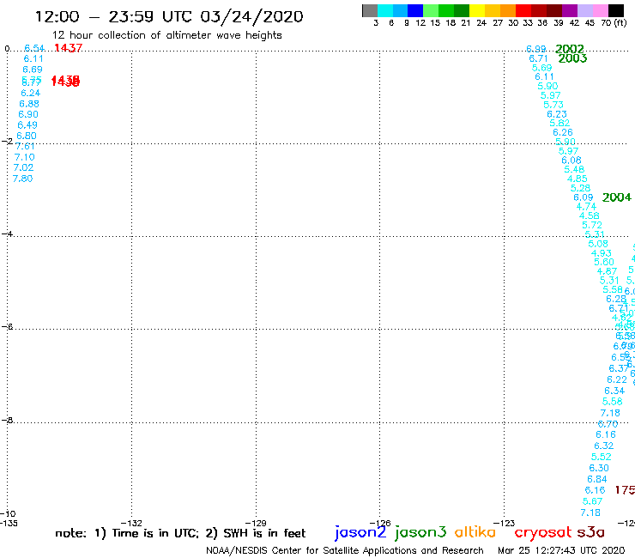The height and width of the screenshot is (558, 635).
Task: Click the 4.74 wave height reading
Action: click(586, 207)
